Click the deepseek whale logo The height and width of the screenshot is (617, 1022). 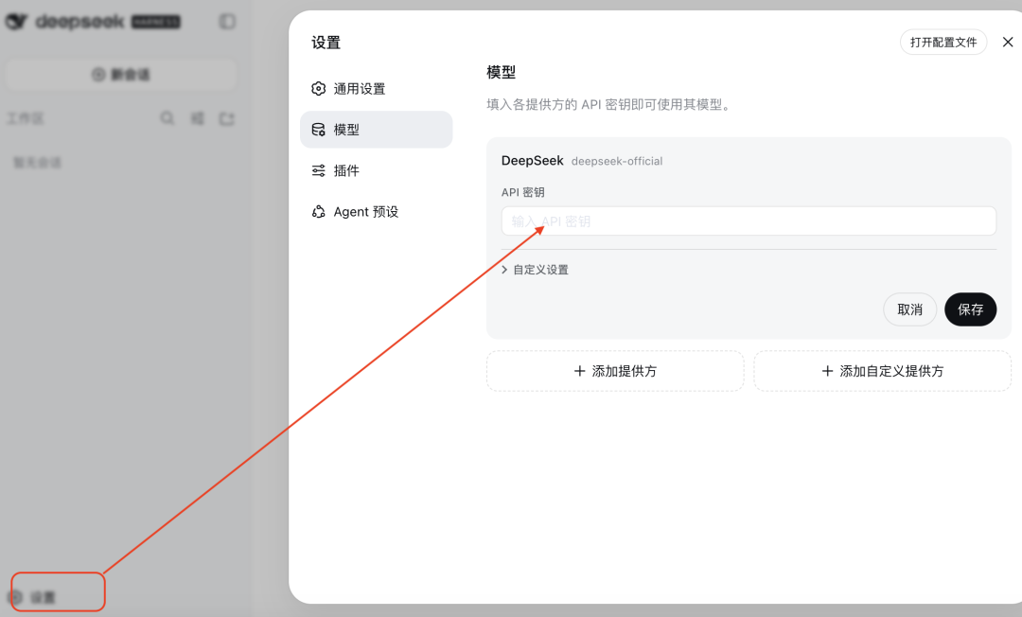click(x=16, y=22)
